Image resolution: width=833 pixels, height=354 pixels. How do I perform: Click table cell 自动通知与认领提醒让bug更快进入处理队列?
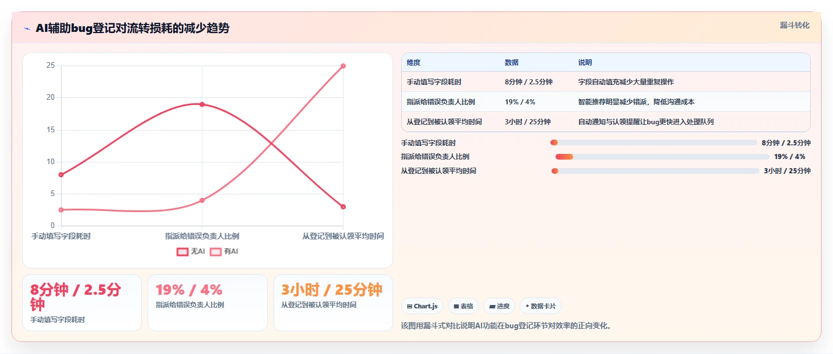646,122
